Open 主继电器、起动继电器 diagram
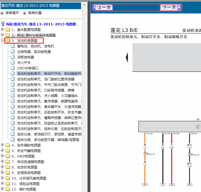 [x=34, y=52]
